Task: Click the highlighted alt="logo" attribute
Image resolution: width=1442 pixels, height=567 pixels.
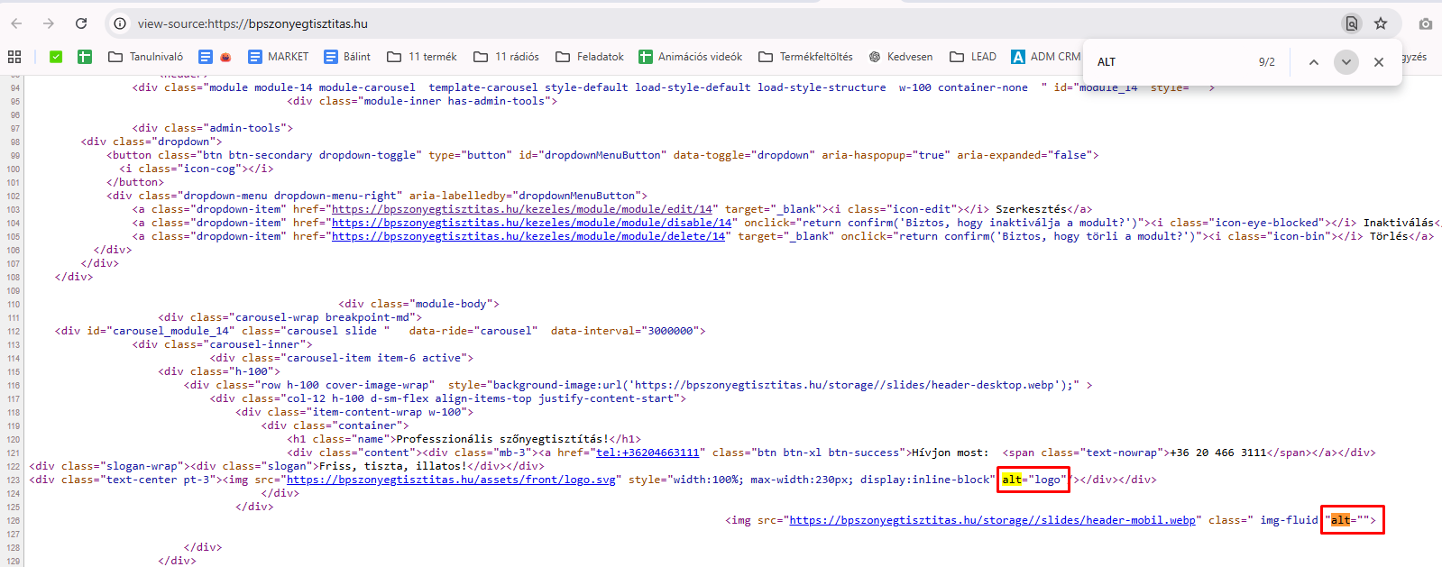Action: point(1033,480)
